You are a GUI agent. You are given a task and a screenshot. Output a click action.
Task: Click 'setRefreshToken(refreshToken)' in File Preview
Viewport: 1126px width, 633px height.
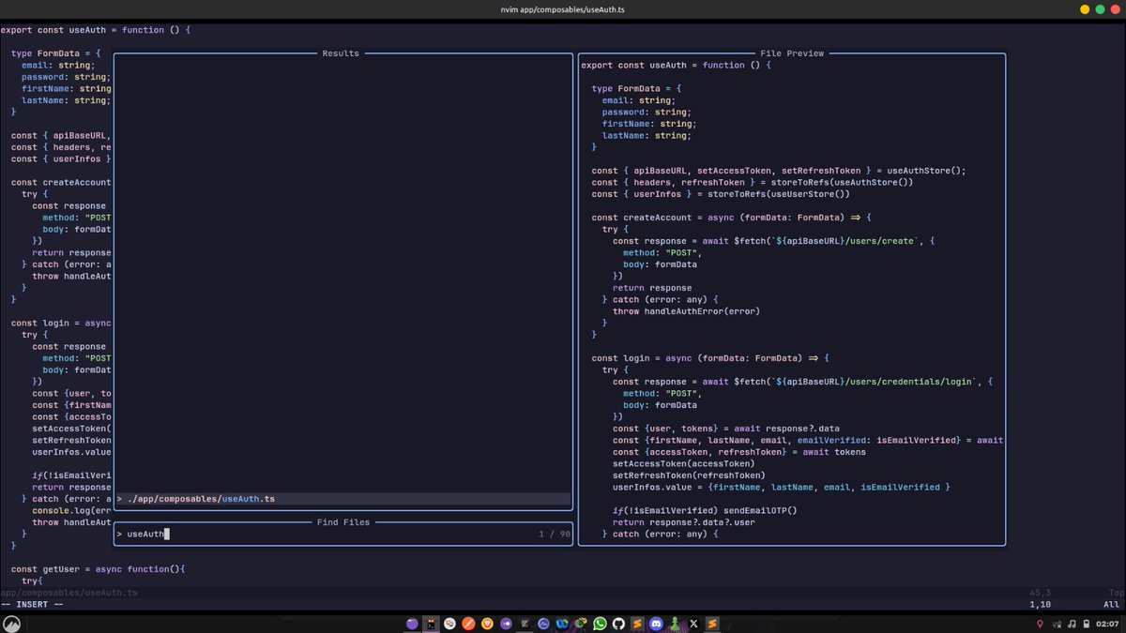[x=689, y=475]
